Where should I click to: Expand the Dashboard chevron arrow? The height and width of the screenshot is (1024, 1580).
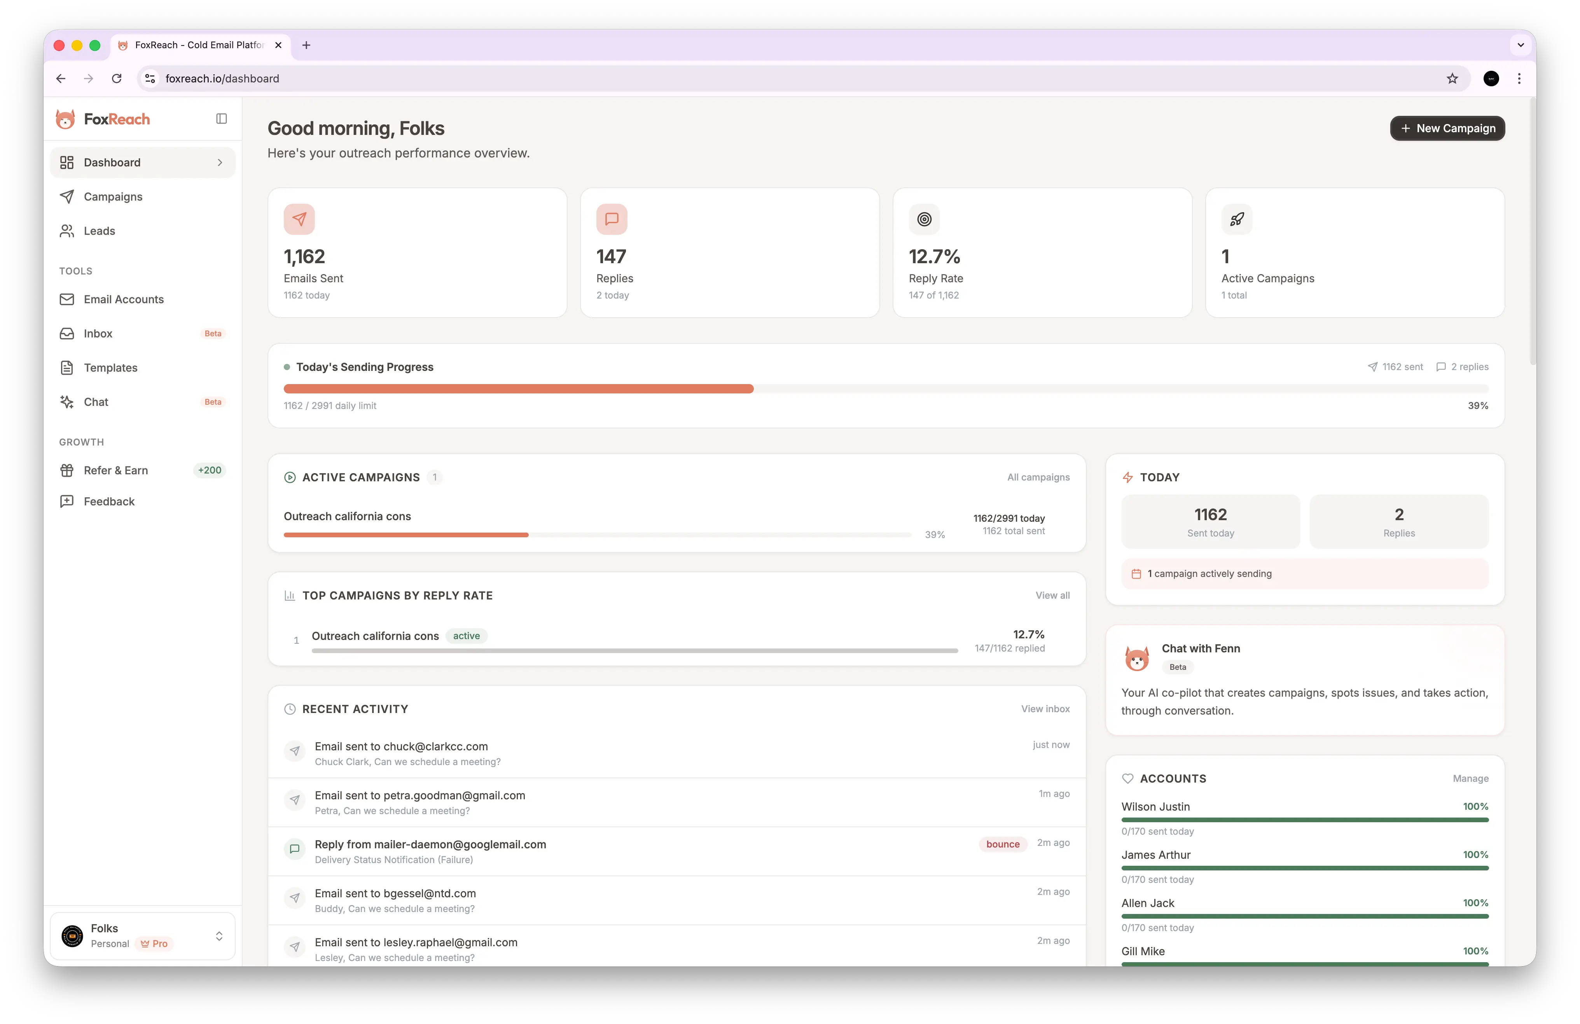pyautogui.click(x=220, y=163)
